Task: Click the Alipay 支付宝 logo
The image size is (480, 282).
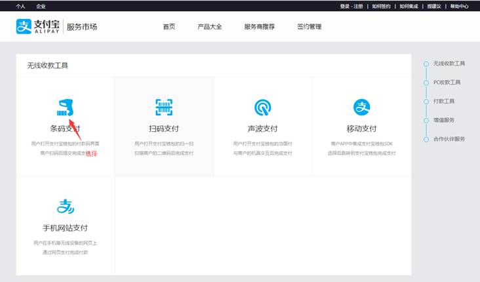Action: (x=37, y=27)
